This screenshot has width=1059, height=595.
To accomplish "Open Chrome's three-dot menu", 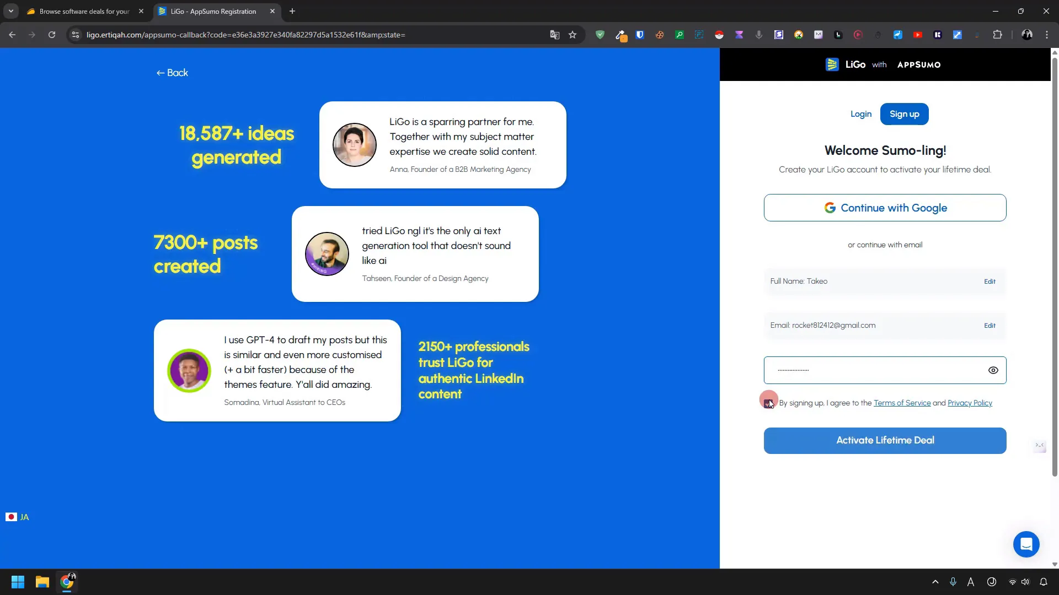I will tap(1047, 35).
